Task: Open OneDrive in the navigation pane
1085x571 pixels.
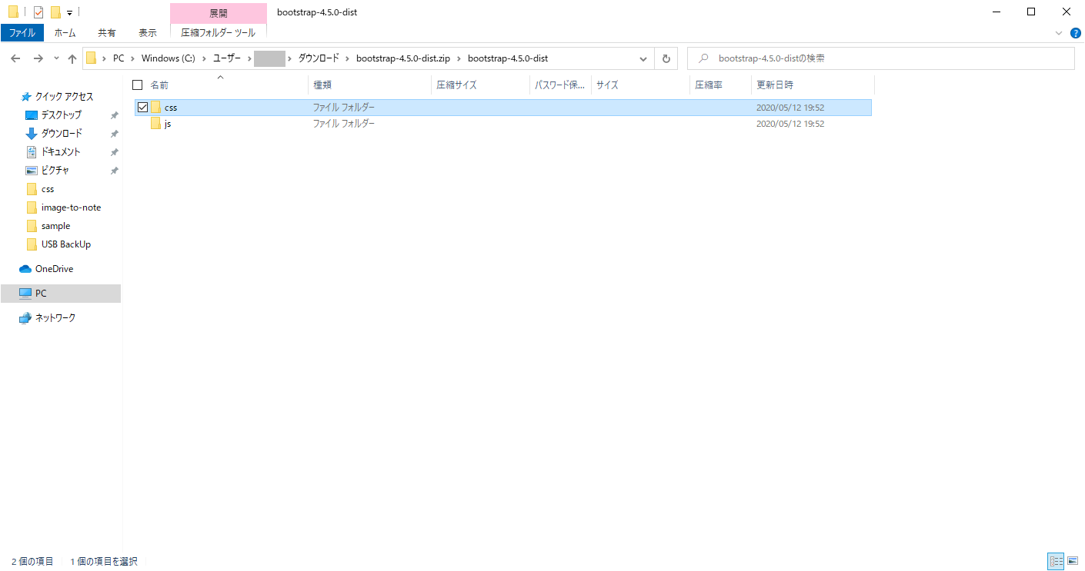Action: click(54, 269)
